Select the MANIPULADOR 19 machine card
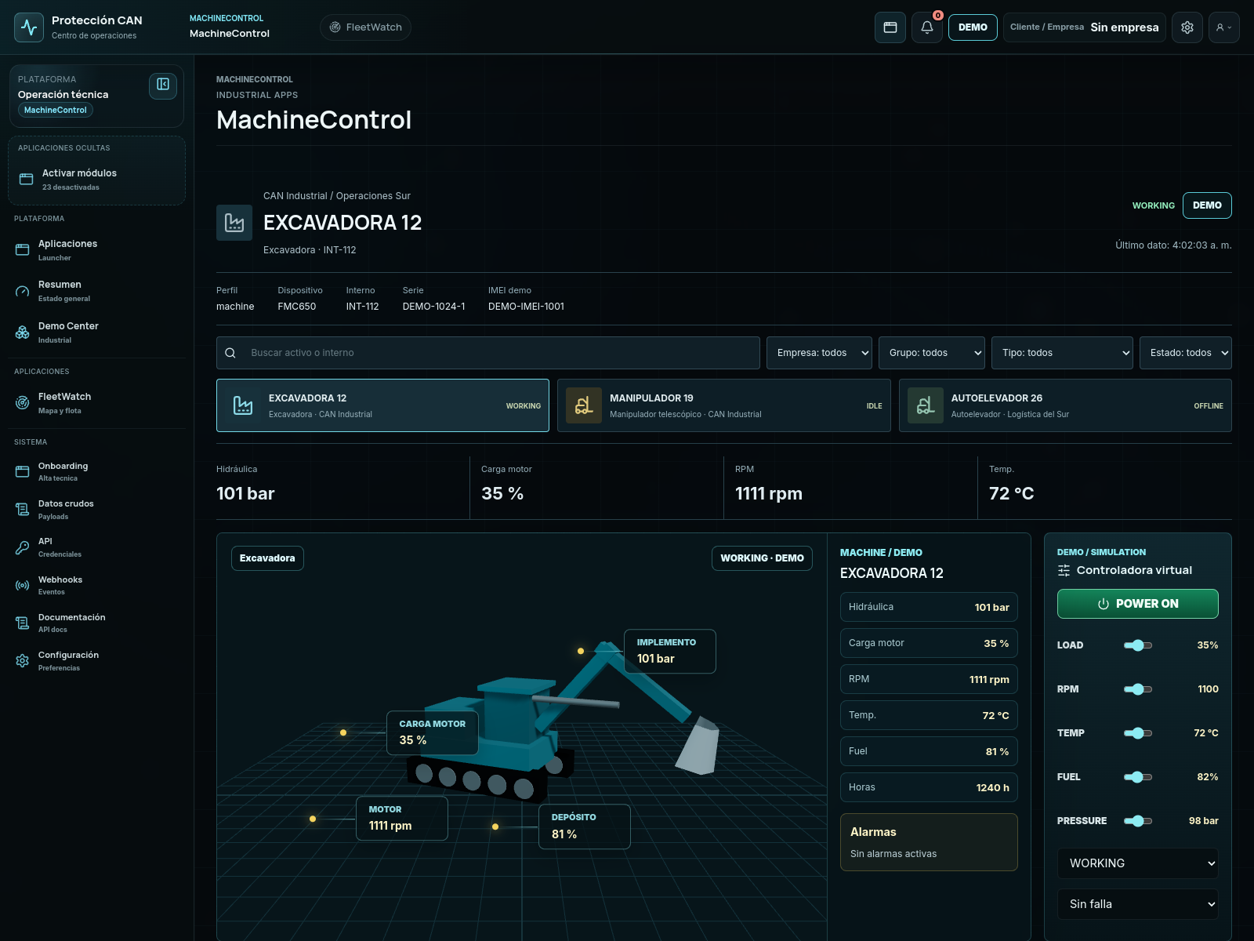The width and height of the screenshot is (1254, 941). click(x=723, y=405)
